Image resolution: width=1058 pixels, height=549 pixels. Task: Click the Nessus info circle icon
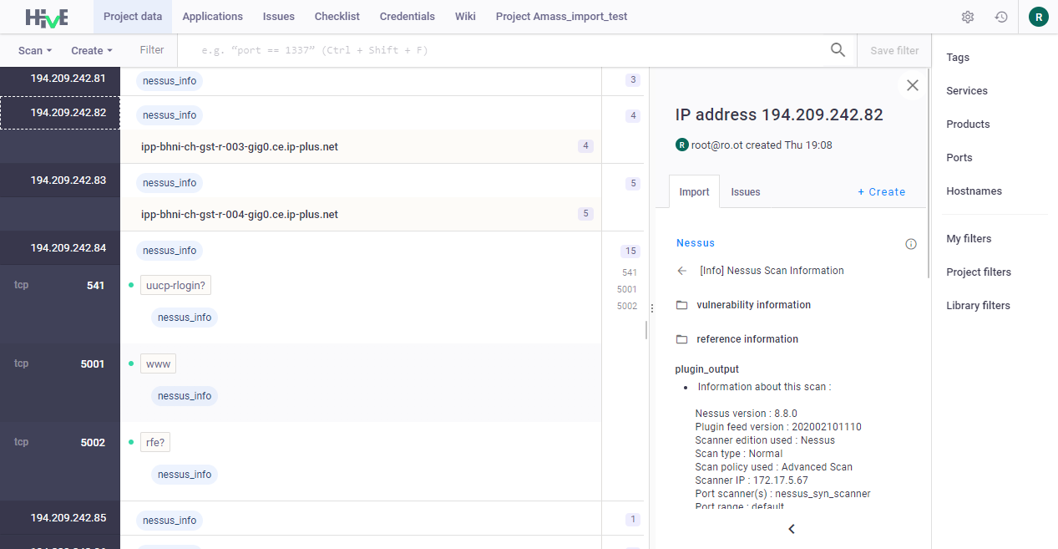click(x=911, y=244)
